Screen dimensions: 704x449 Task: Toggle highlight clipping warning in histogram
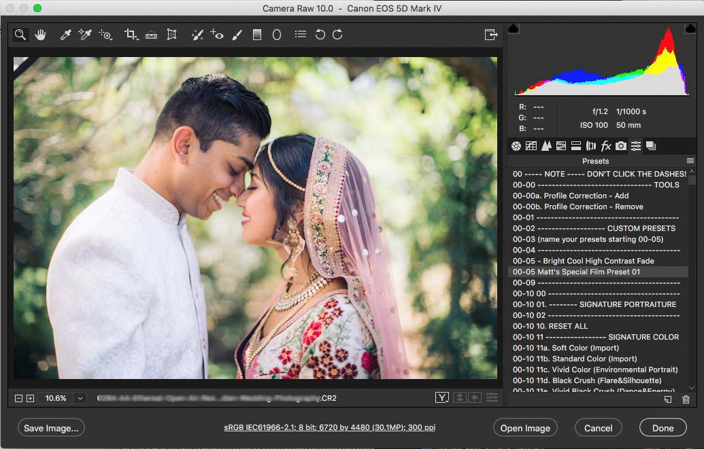point(690,29)
